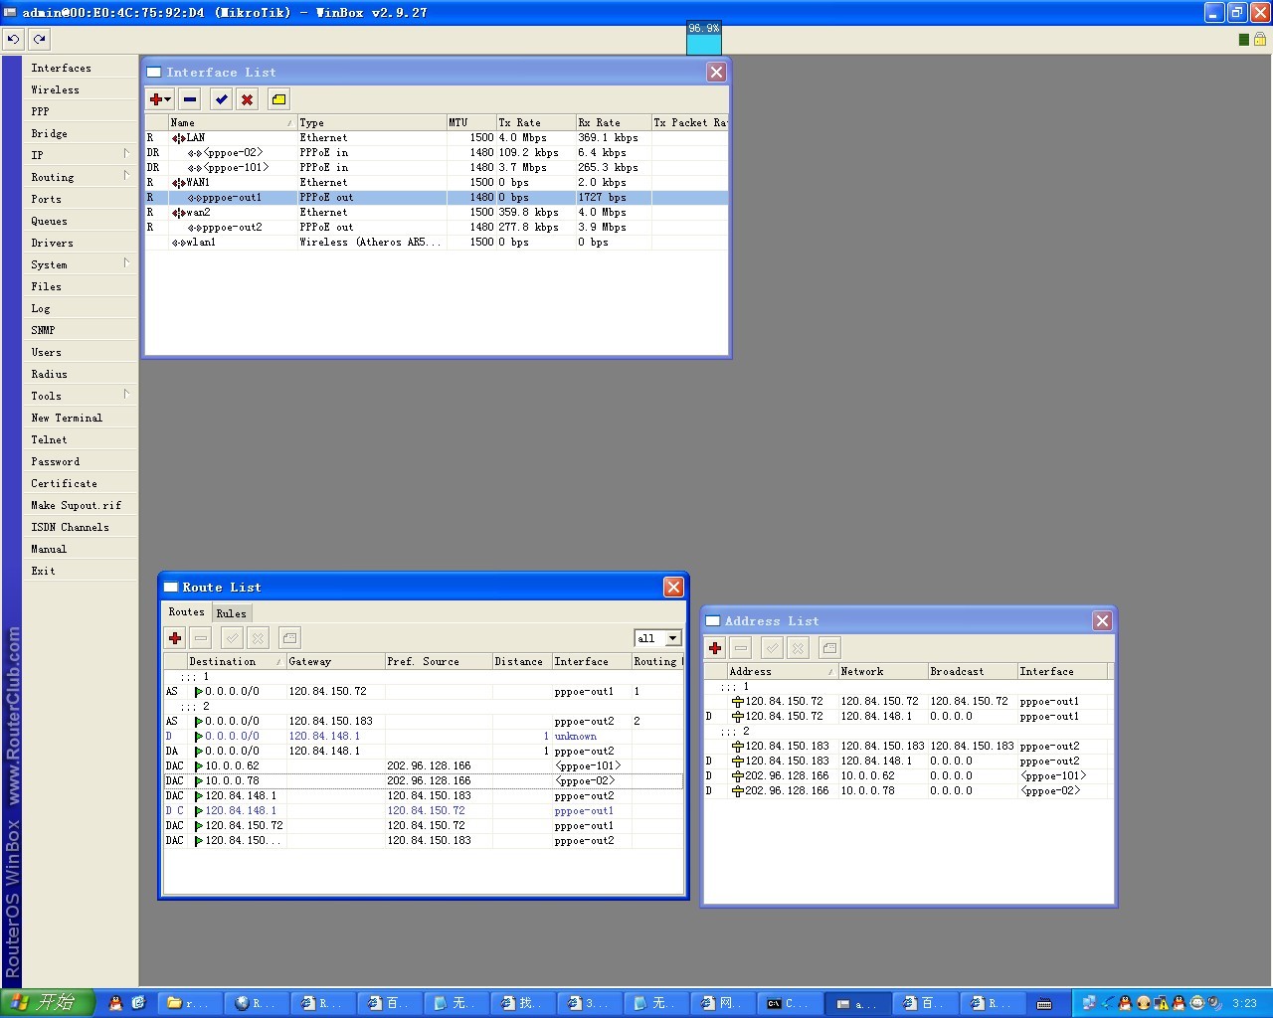
Task: Expand the Tools submenu in the sidebar
Action: (80, 396)
